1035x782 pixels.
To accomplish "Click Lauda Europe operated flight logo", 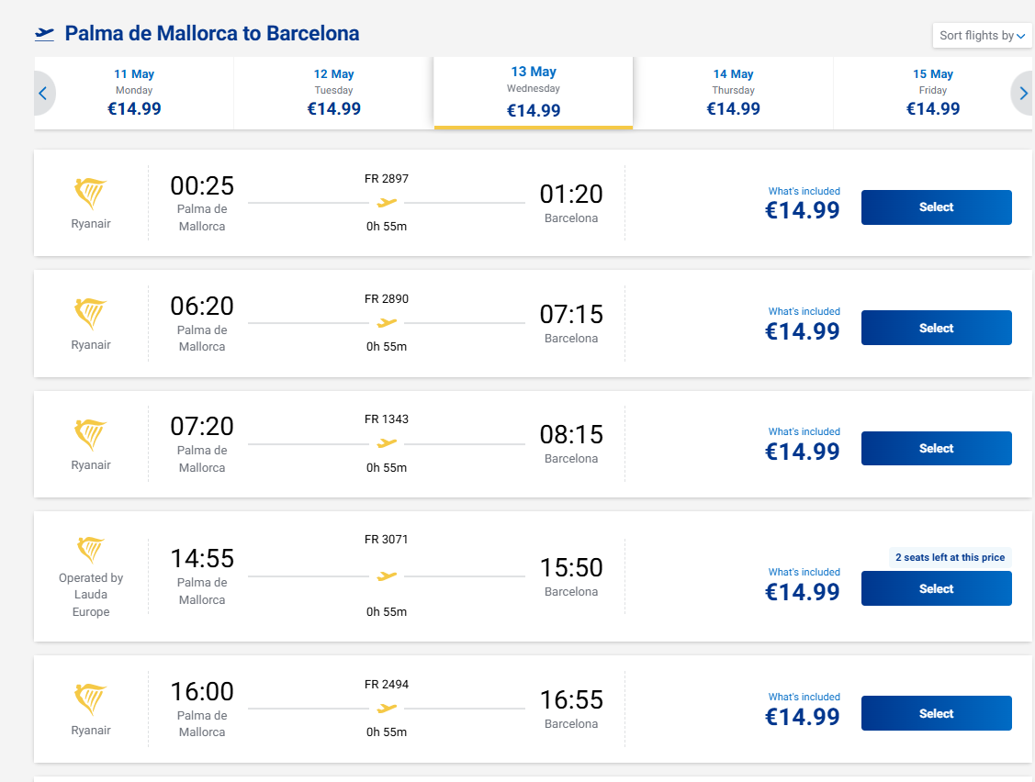I will click(91, 550).
